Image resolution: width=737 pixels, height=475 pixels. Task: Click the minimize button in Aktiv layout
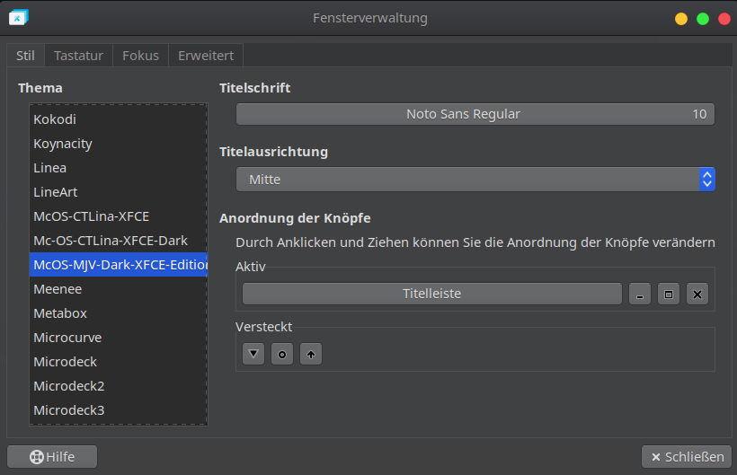tap(640, 294)
